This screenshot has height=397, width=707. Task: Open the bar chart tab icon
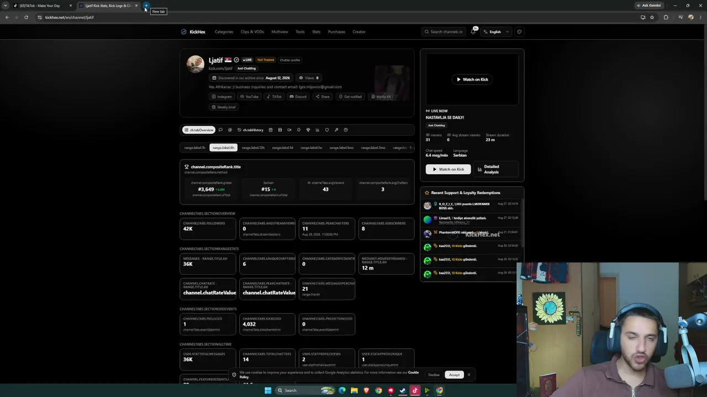tap(317, 130)
